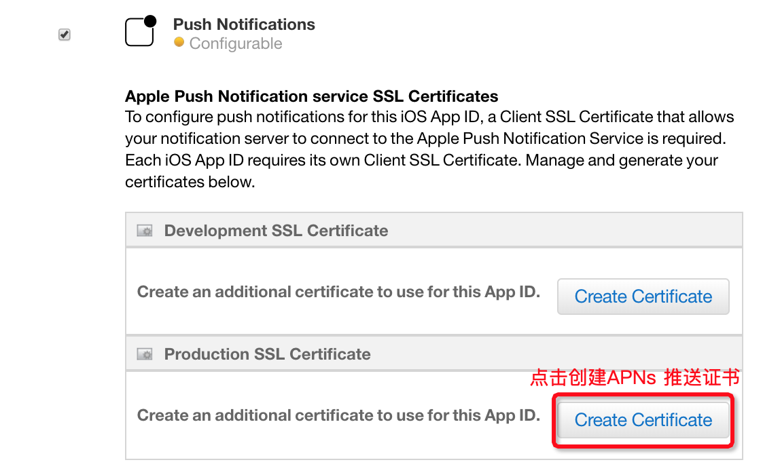Viewport: 780px width, 475px height.
Task: Select the Production SSL Certificate header label
Action: [x=267, y=354]
